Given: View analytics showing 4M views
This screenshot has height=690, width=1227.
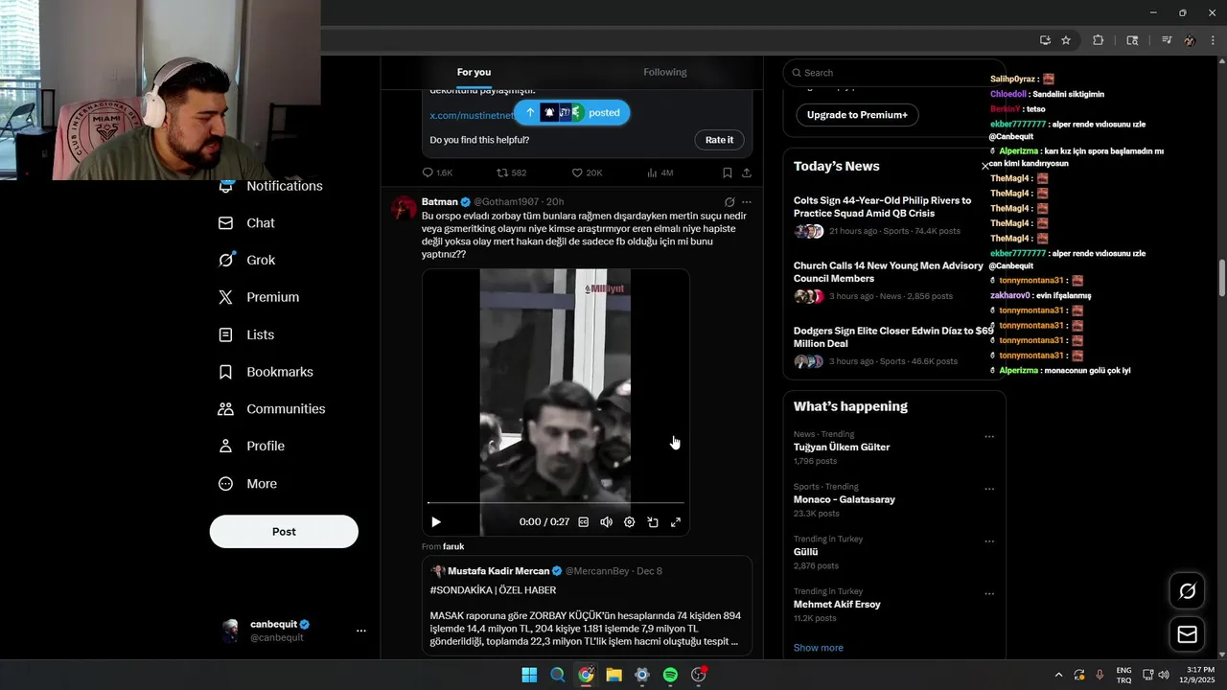Looking at the screenshot, I should click(660, 172).
